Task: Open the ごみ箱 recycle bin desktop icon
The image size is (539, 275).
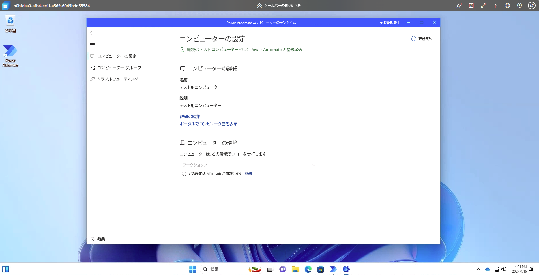Action: [x=10, y=24]
